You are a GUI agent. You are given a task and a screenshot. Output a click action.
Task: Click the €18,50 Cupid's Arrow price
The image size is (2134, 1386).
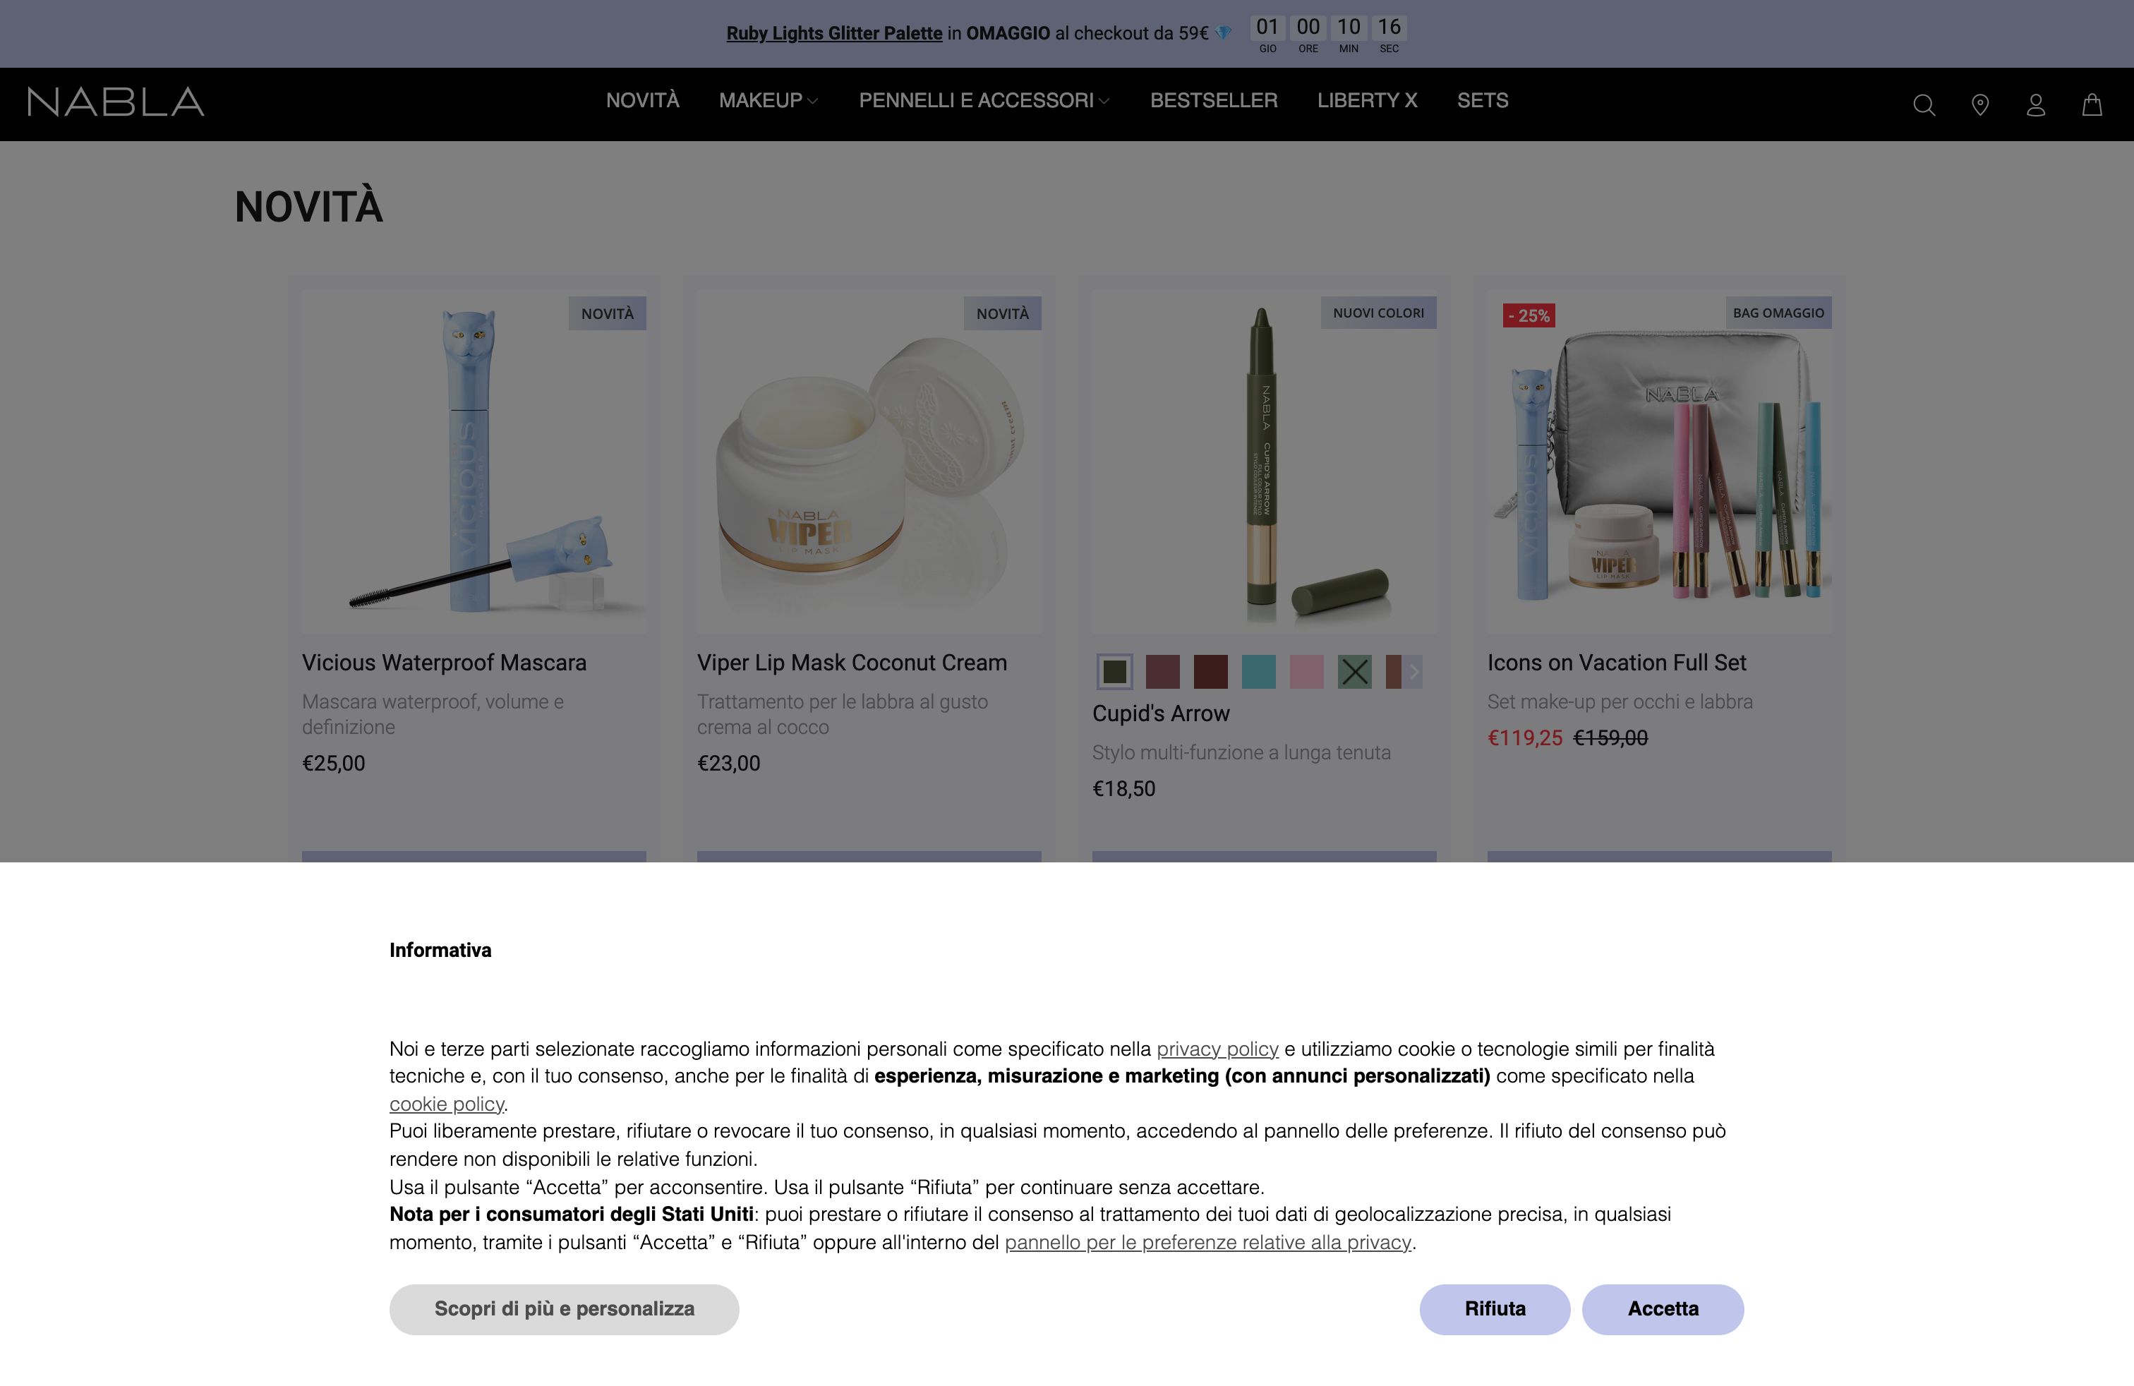point(1123,789)
